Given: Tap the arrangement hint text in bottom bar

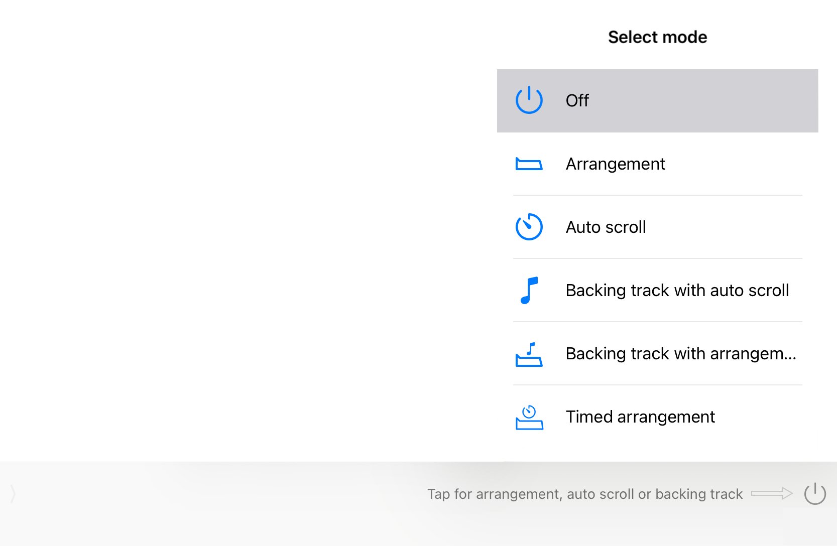Looking at the screenshot, I should pyautogui.click(x=584, y=494).
